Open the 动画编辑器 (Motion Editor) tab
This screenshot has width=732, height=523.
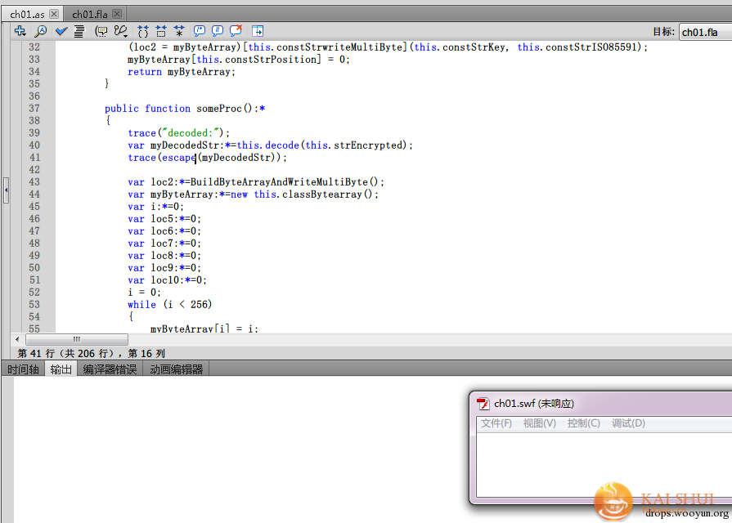click(176, 369)
